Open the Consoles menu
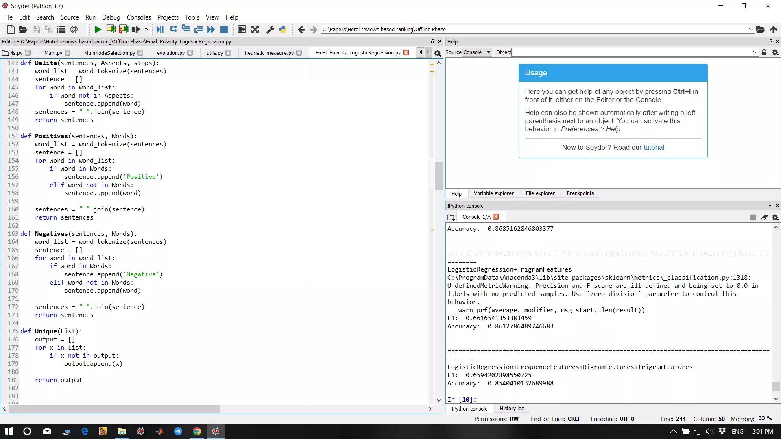The height and width of the screenshot is (439, 781). pos(139,17)
